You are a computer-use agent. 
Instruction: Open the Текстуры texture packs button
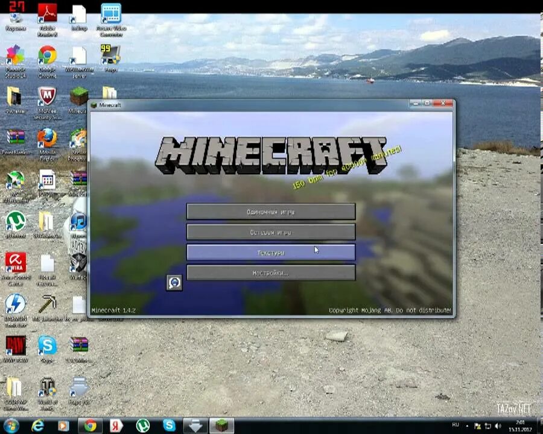point(271,253)
